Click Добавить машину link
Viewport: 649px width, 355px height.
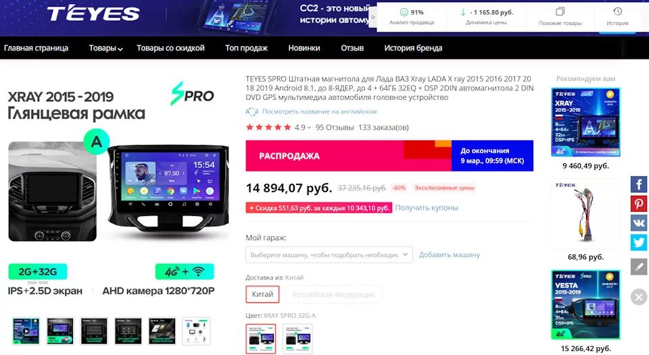[450, 254]
